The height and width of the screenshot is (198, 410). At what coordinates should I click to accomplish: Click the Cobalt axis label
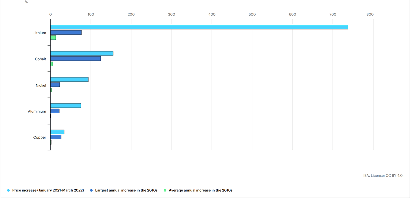(40, 59)
